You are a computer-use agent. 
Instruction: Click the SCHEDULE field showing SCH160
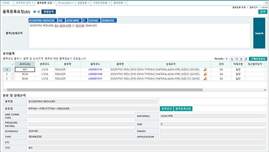pos(81,131)
